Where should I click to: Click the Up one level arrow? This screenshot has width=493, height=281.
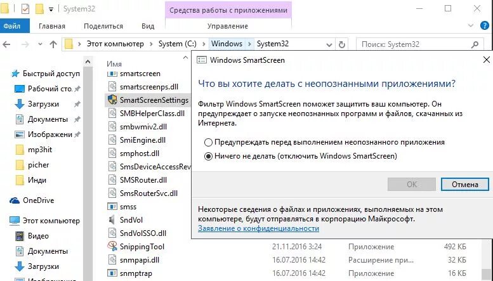click(x=52, y=44)
